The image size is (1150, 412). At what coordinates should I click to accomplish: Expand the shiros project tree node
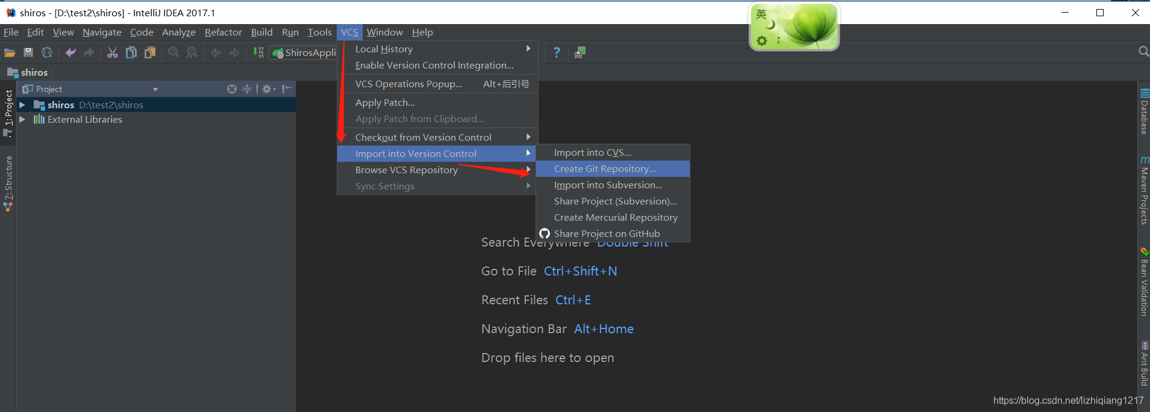(x=22, y=105)
